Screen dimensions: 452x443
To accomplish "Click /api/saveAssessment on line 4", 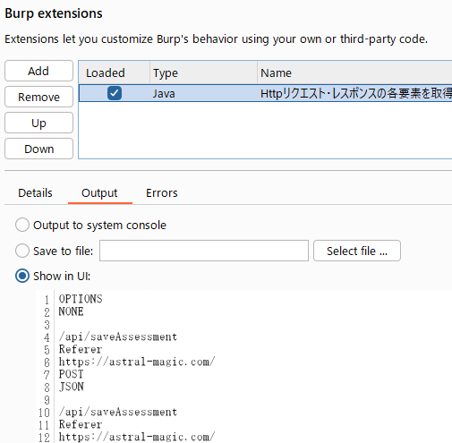I will pos(118,337).
